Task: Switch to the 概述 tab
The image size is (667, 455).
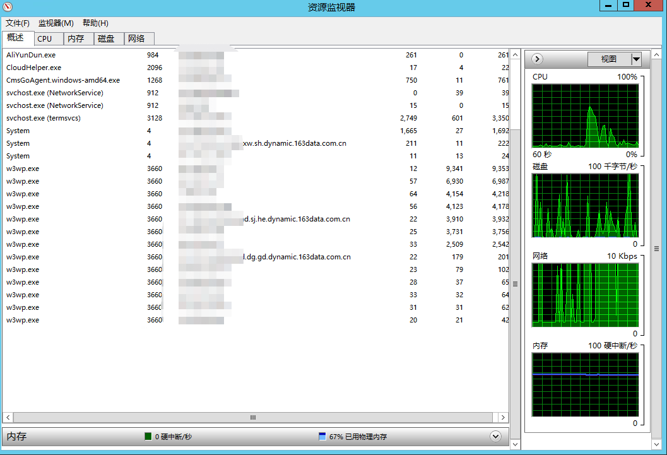Action: tap(17, 38)
